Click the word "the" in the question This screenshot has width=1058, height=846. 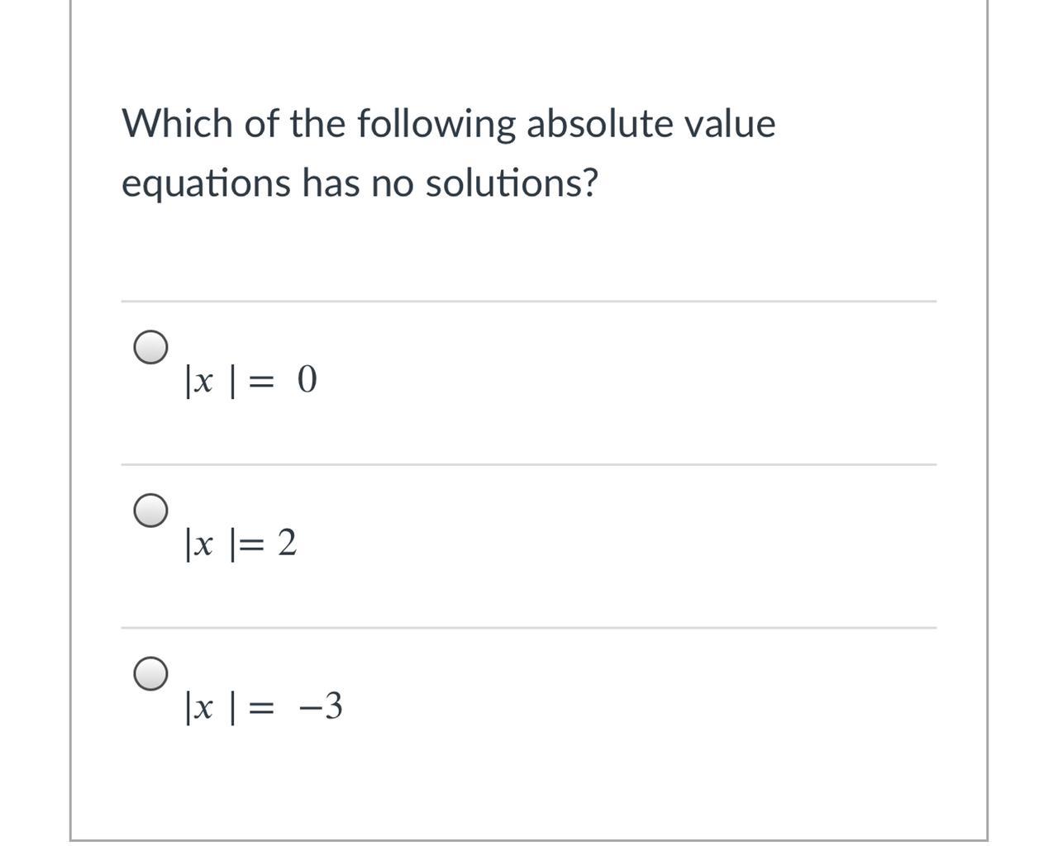click(318, 124)
